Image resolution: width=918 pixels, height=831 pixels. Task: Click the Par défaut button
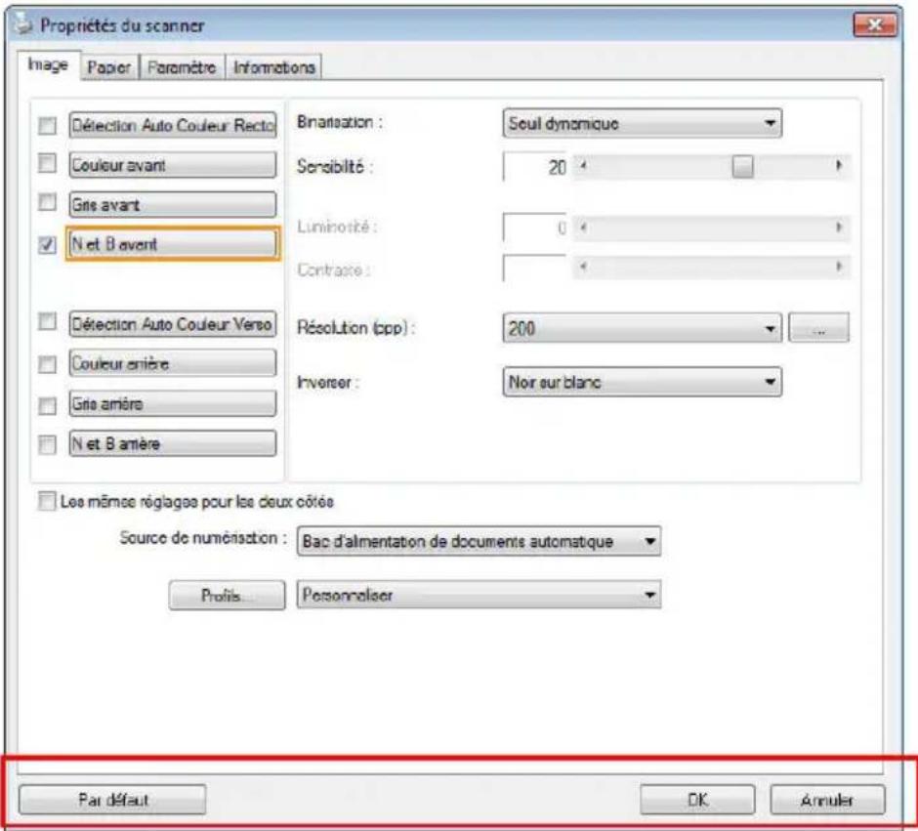point(112,800)
